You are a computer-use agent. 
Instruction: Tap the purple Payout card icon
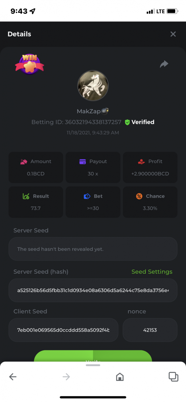[82, 161]
